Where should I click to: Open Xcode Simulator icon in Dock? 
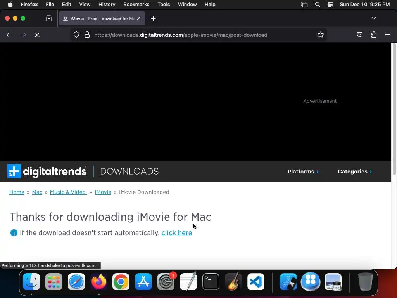coord(288,282)
